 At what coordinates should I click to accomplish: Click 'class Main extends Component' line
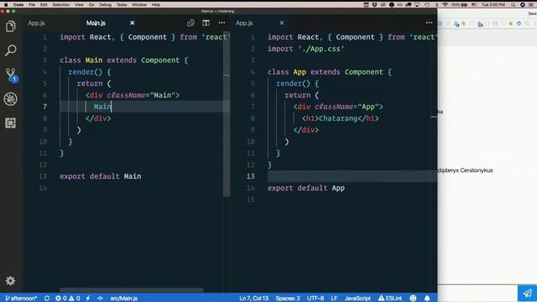124,60
